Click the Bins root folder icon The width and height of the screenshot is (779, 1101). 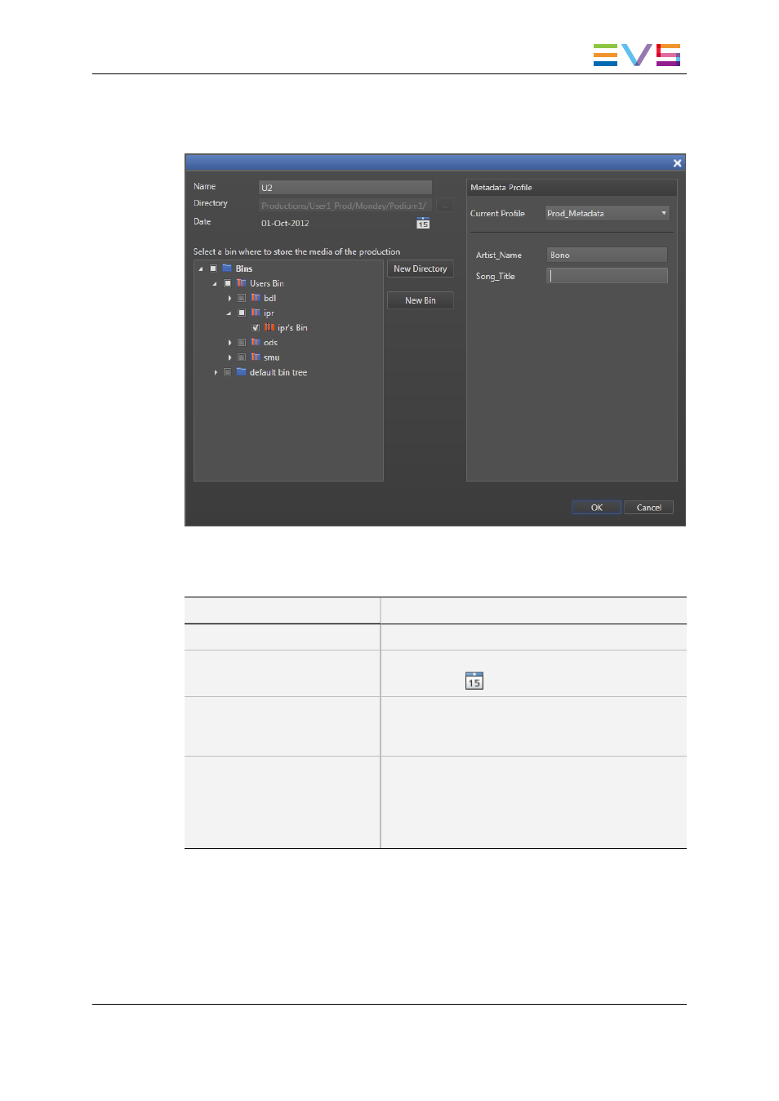pos(227,269)
